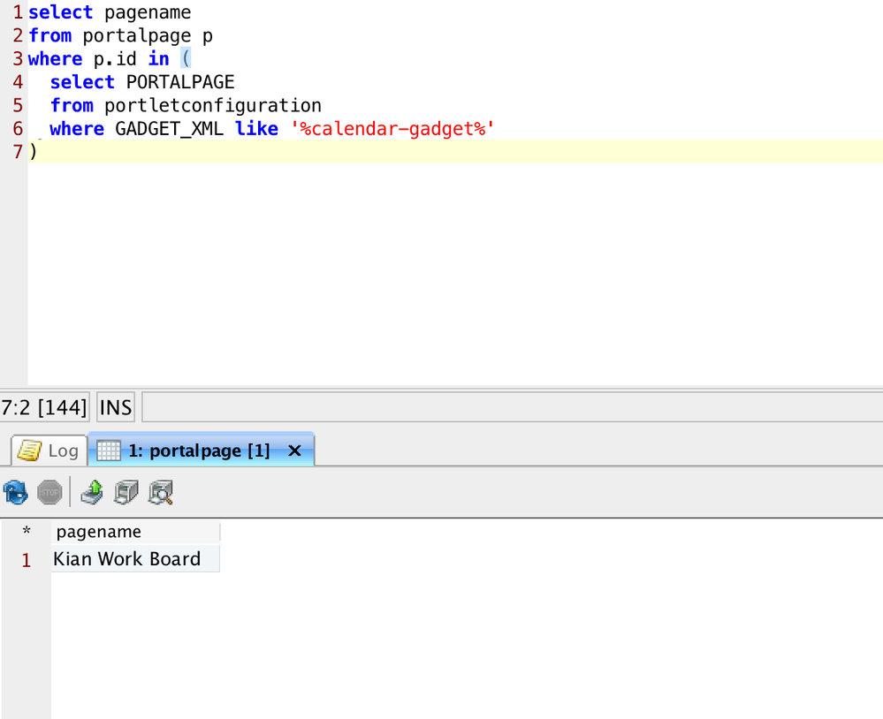Viewport: 883px width, 719px height.
Task: Select the '1: portalpage [1]' result tab
Action: click(x=200, y=450)
